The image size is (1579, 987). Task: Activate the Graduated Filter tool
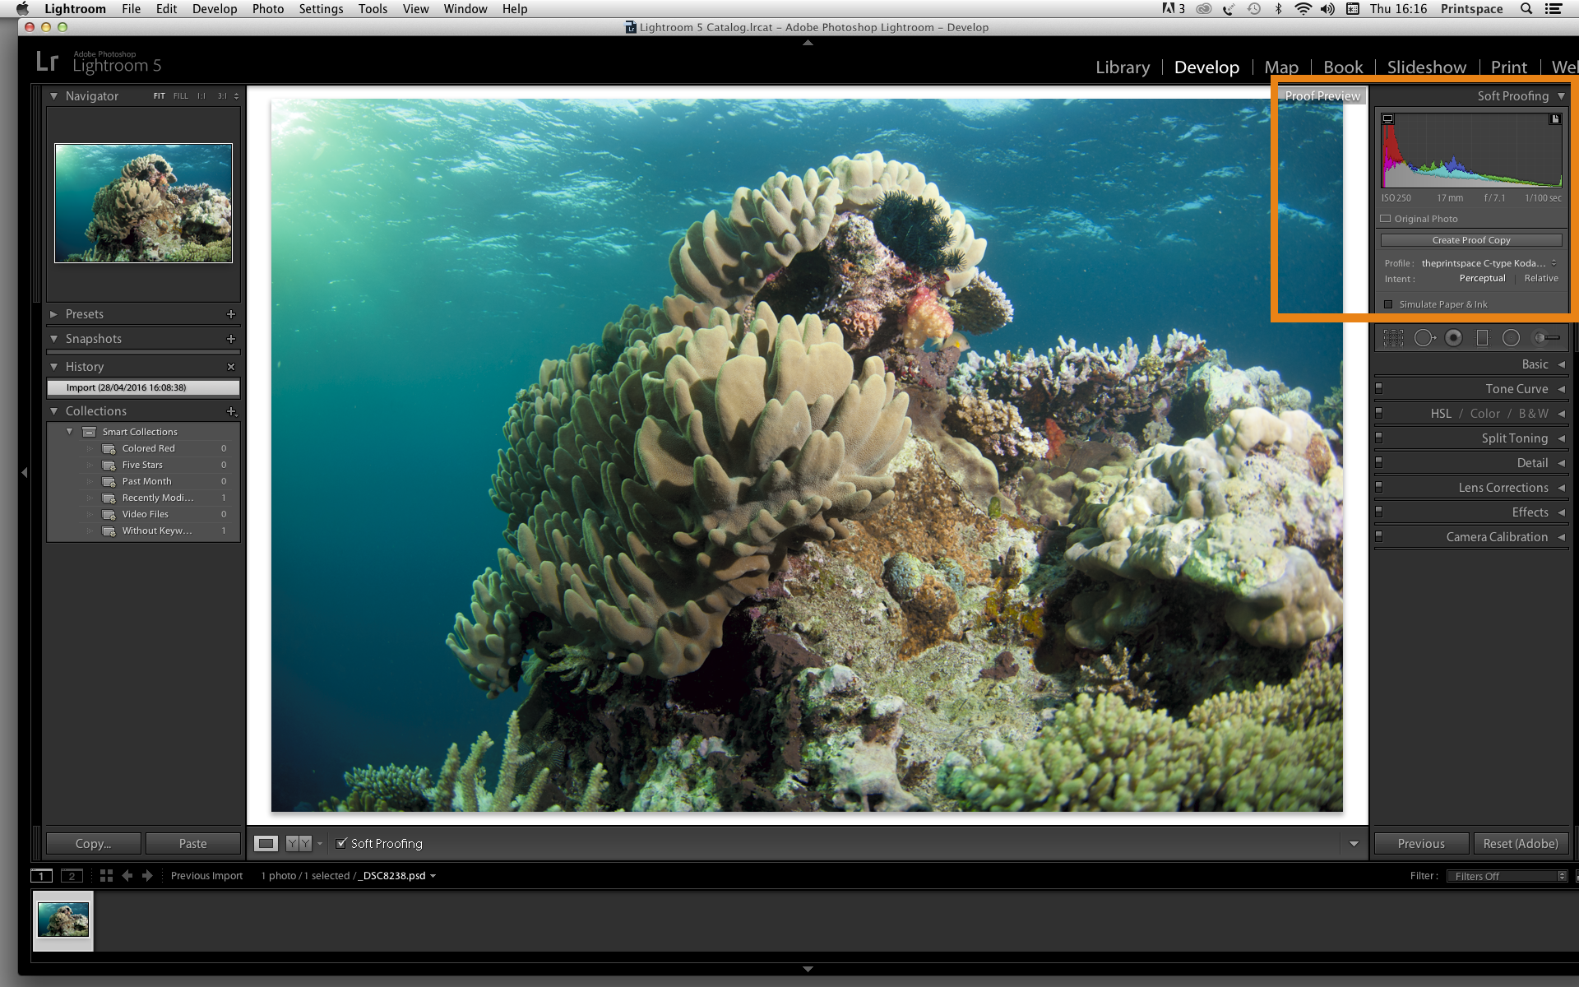pyautogui.click(x=1483, y=337)
